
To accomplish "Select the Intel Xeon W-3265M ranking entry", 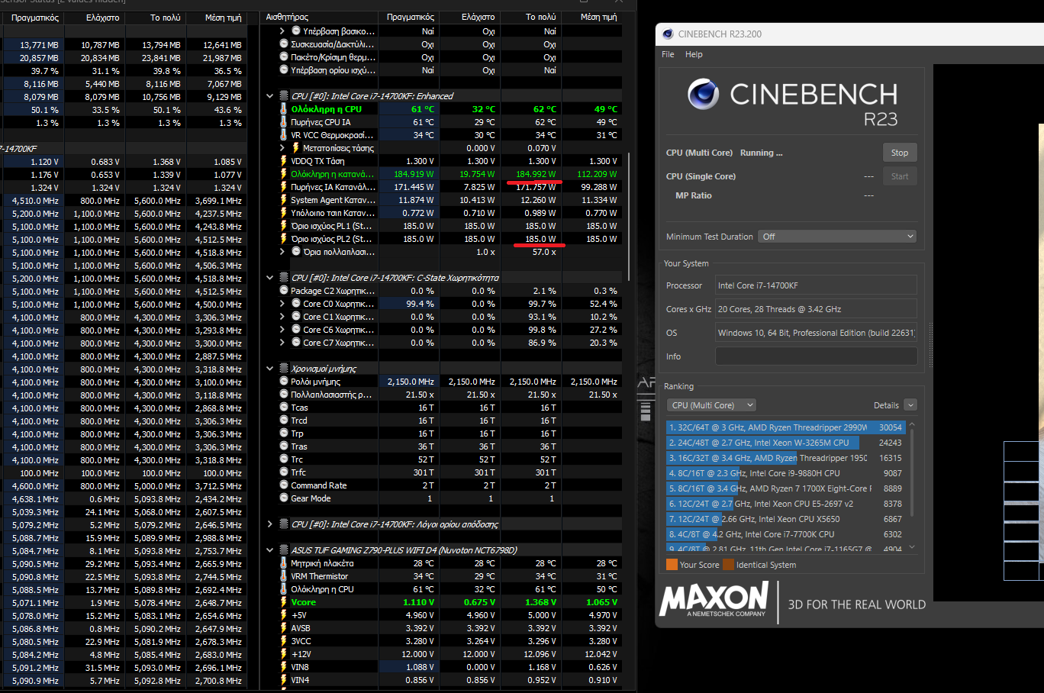I will 787,443.
